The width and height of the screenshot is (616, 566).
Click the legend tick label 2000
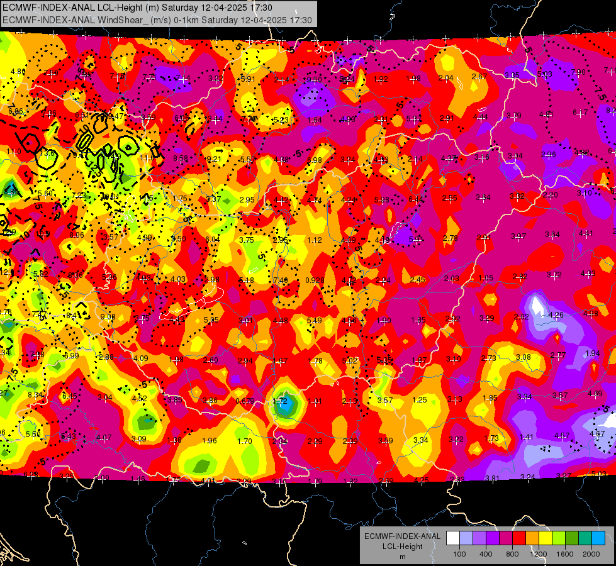click(x=591, y=554)
